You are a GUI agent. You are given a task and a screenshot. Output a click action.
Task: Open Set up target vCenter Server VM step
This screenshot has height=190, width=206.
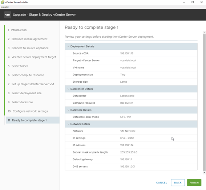point(31,84)
